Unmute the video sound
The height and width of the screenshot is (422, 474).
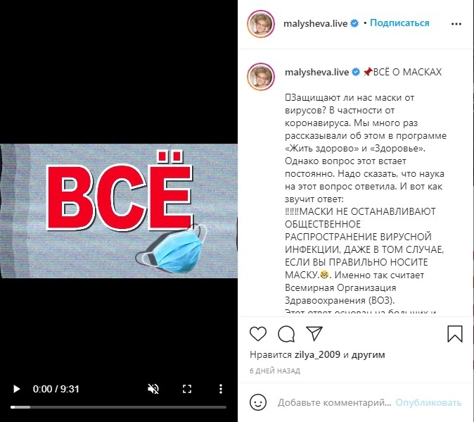point(153,389)
